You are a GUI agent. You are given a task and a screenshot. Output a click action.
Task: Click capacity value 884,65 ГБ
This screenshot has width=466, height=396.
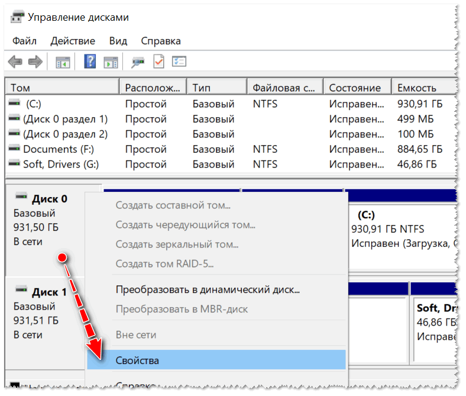[420, 149]
